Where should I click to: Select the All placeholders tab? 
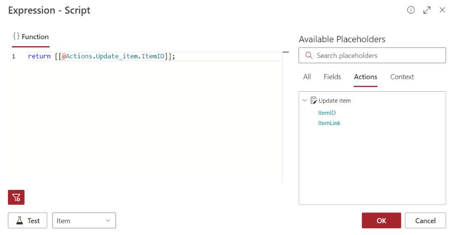(x=307, y=77)
